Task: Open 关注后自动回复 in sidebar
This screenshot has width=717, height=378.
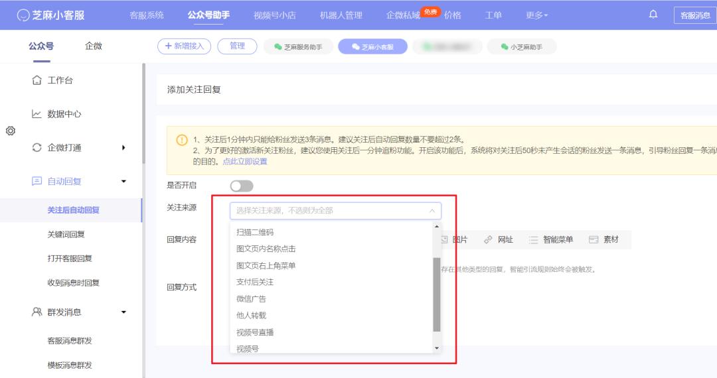Action: point(73,210)
